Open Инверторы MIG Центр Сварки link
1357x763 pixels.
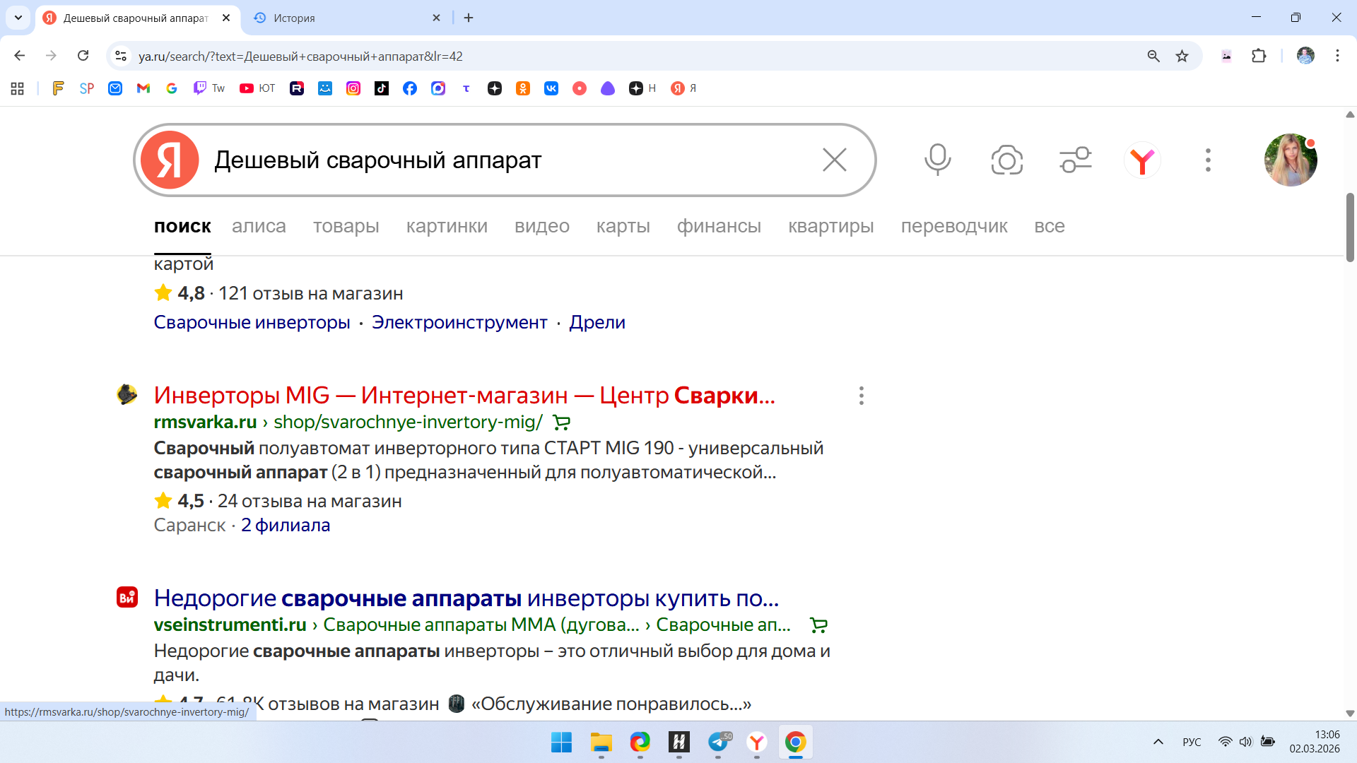[464, 396]
